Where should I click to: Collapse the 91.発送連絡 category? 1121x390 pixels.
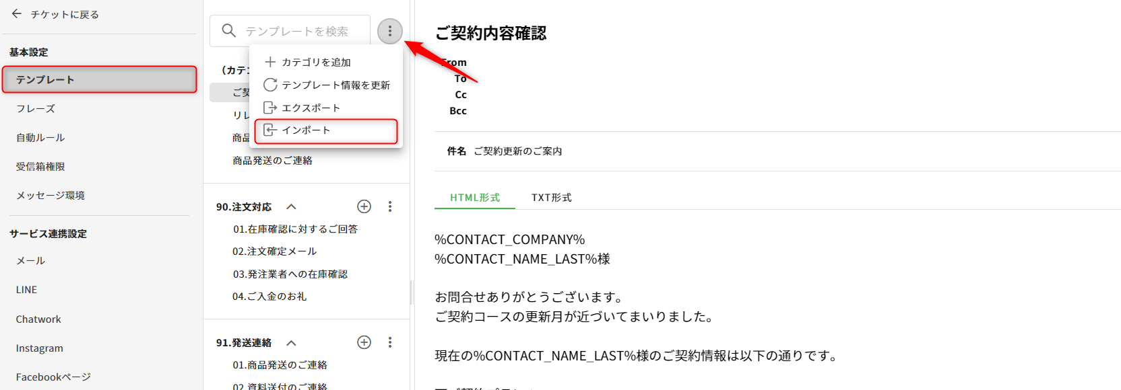click(291, 343)
